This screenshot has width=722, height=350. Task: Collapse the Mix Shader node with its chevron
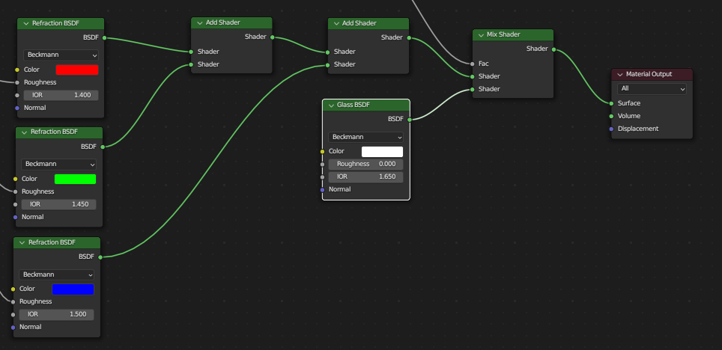pos(482,35)
